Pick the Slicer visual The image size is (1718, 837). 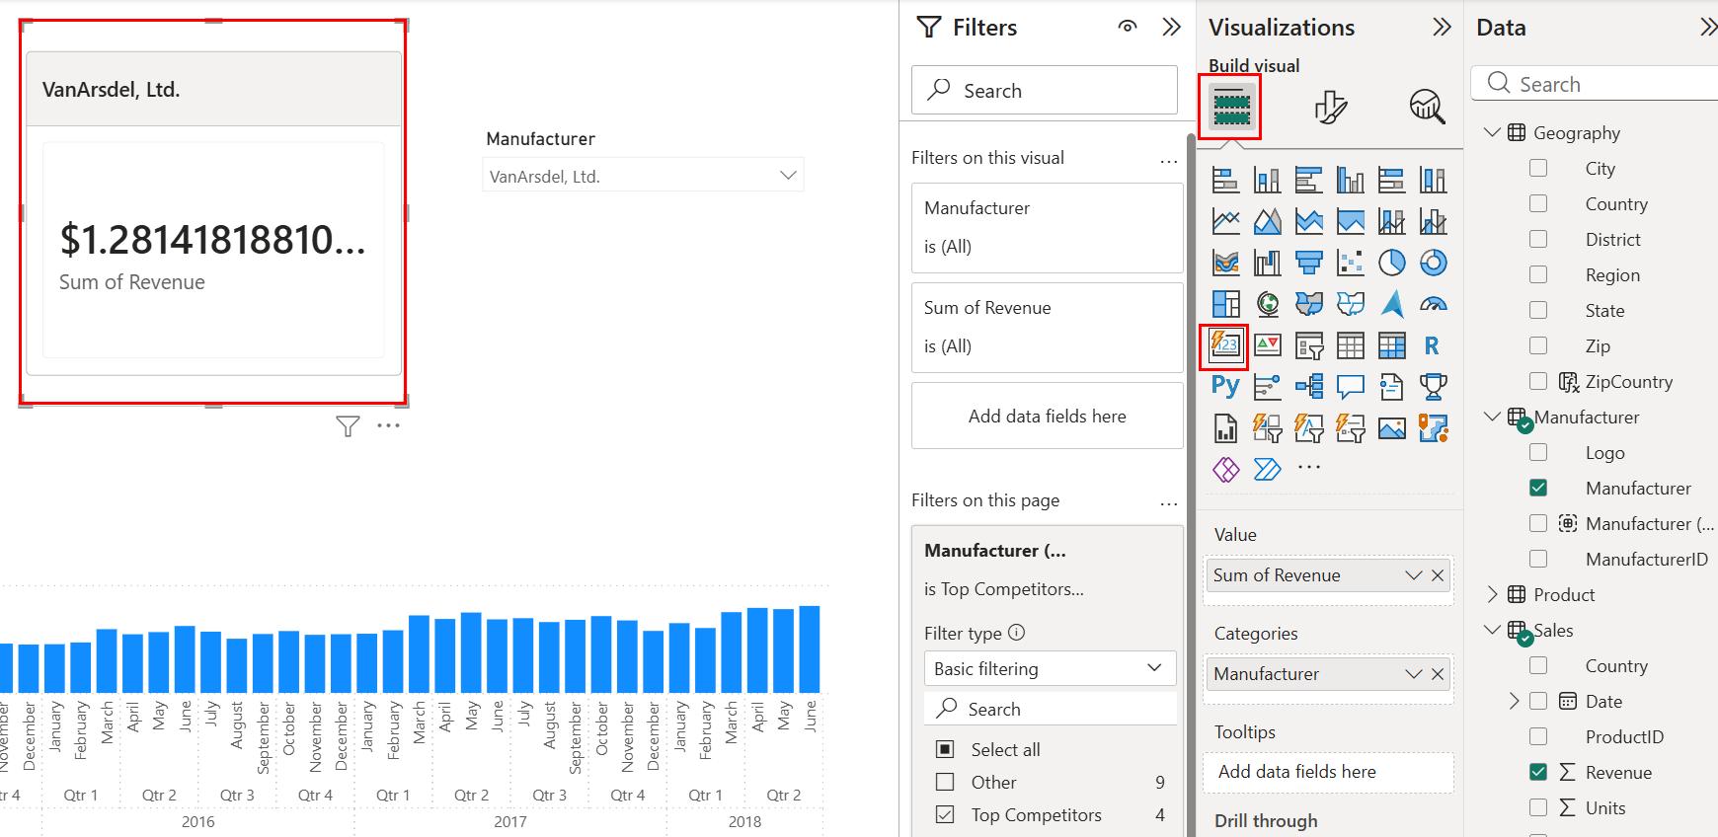tap(1308, 345)
